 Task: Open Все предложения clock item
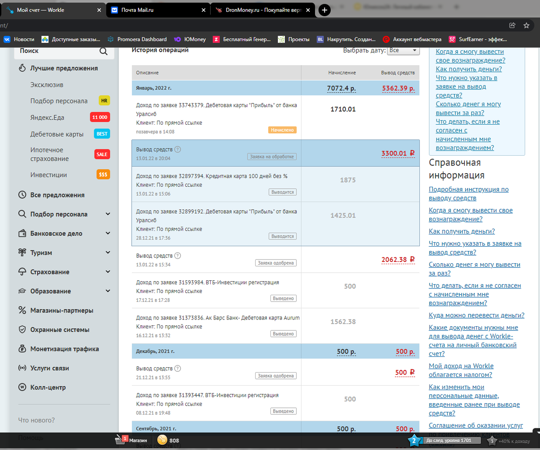pos(51,195)
